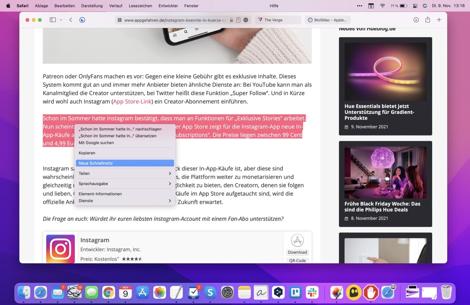Viewport: 470px width, 305px height.
Task: Open Control Center in menu bar
Action: 415,6
